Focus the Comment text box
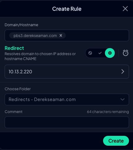This screenshot has width=133, height=150. 67,122
